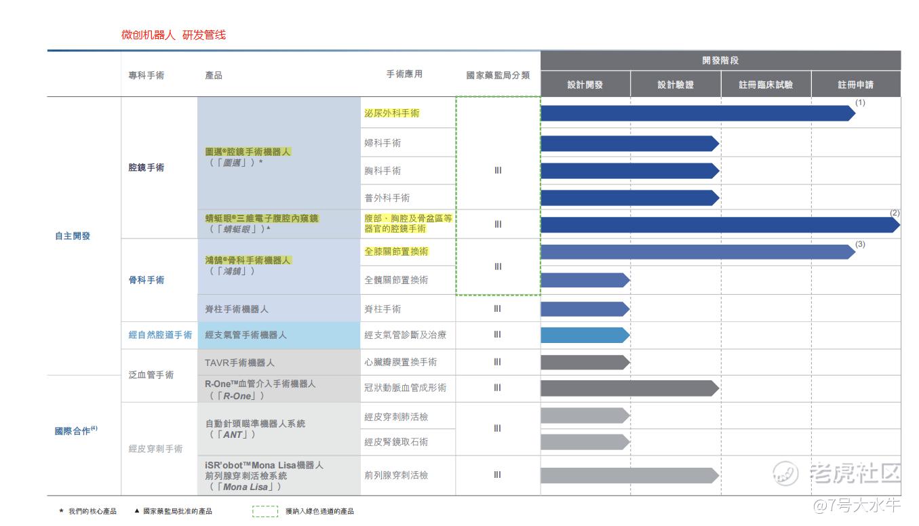Click the 國家藥監局分類 column header

click(498, 75)
